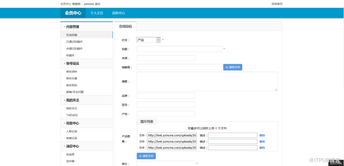Click the 图片列表 legend label
The image size is (344, 166).
[x=147, y=122]
